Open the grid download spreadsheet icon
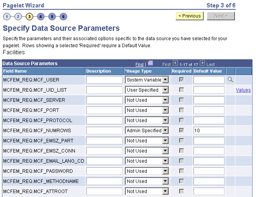This screenshot has width=256, height=197. pos(150,63)
